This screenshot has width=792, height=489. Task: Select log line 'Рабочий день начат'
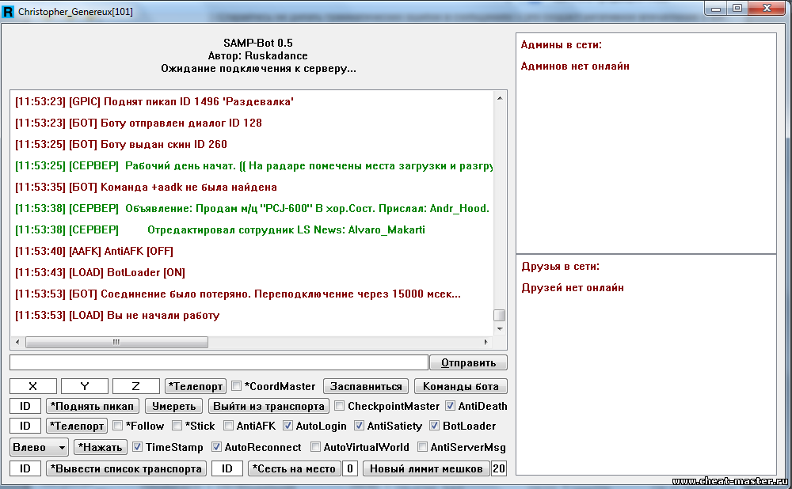(253, 165)
